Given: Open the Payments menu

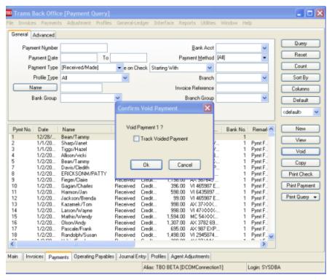Looking at the screenshot, I should click(51, 23).
